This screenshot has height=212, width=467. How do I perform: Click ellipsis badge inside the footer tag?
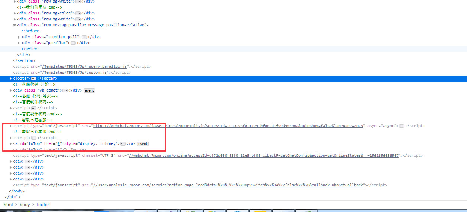[34, 79]
